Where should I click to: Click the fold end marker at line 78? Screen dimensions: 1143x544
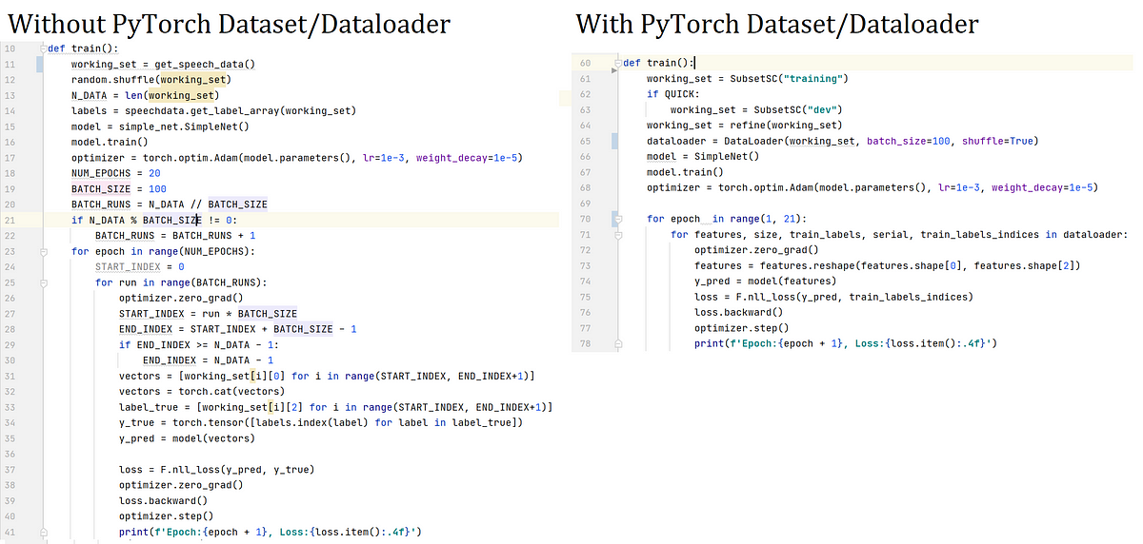click(x=618, y=343)
